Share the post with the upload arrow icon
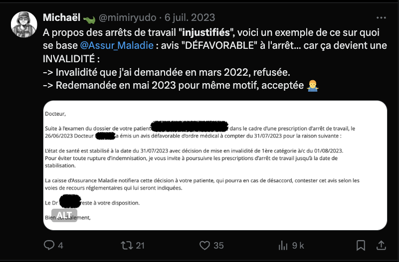Image resolution: width=399 pixels, height=262 pixels. 381,246
